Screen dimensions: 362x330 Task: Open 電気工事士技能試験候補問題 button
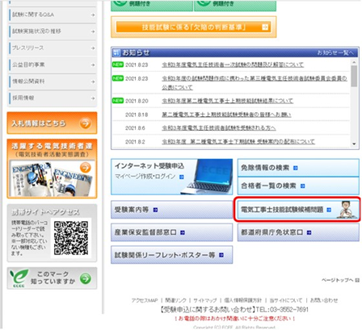(x=297, y=210)
